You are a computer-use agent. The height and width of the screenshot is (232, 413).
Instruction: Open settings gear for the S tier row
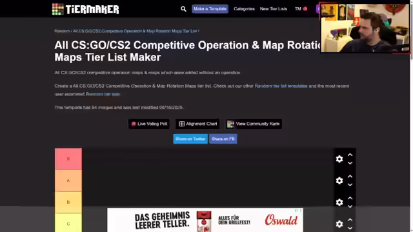(x=339, y=159)
